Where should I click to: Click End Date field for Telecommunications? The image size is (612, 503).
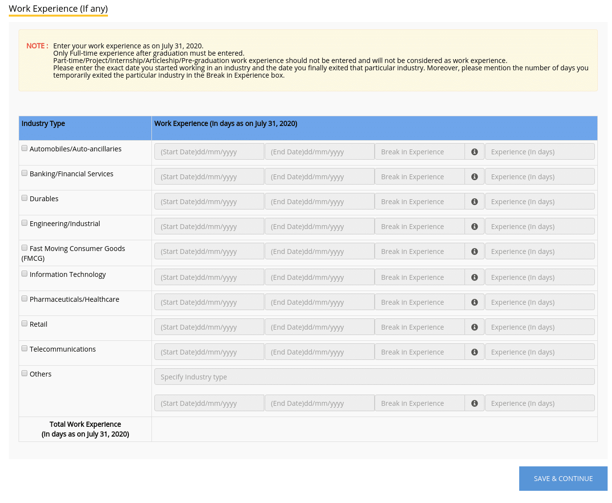(319, 352)
